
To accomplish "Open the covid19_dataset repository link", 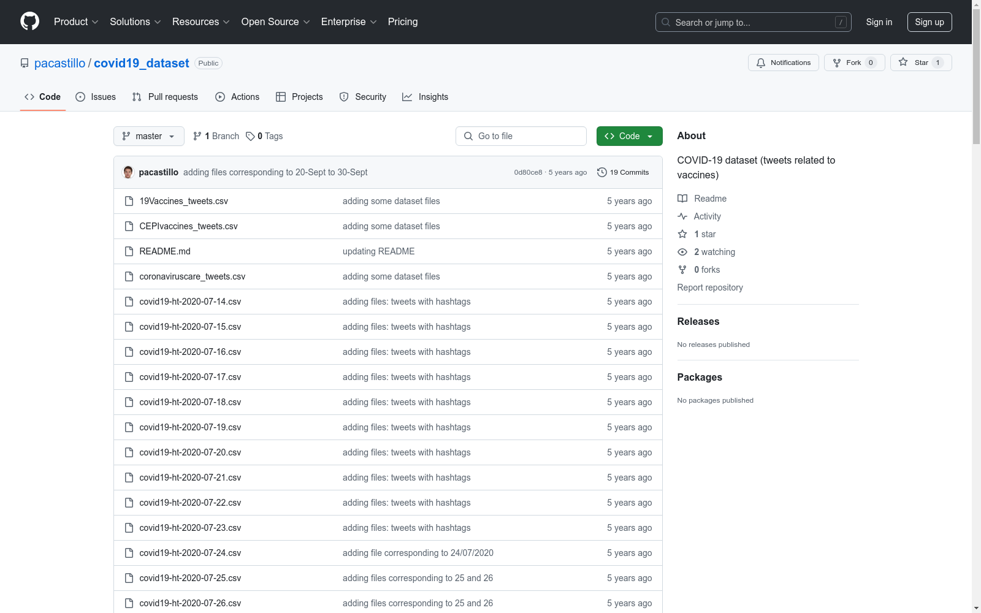I will 142,63.
